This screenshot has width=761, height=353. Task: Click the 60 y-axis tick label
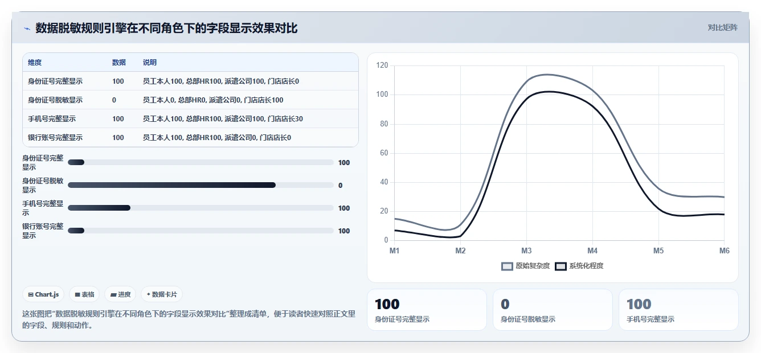384,153
